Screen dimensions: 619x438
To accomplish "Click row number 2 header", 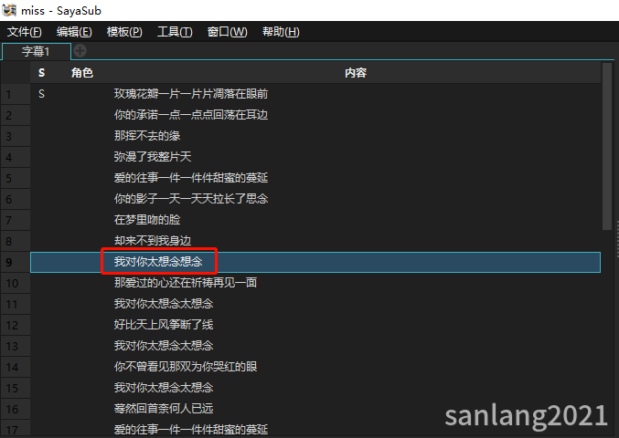I will 16,115.
